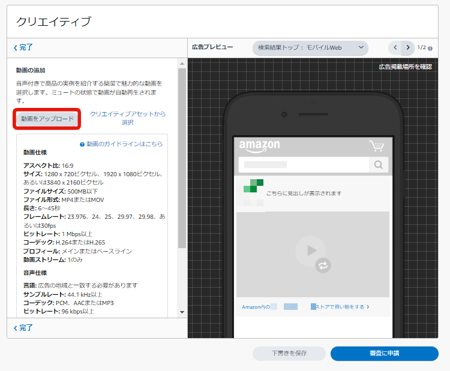Click the 下書きを保存 button
Viewport: 450px width, 371px height.
pos(289,354)
